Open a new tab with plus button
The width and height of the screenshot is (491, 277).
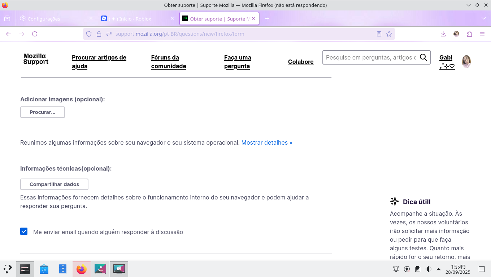[x=267, y=19]
